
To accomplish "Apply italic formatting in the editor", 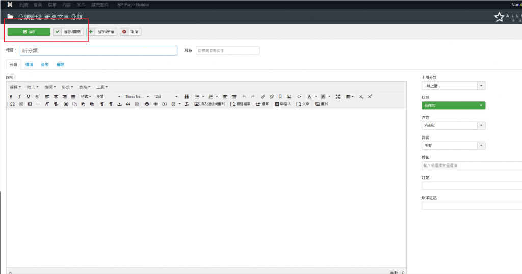I will [19, 96].
